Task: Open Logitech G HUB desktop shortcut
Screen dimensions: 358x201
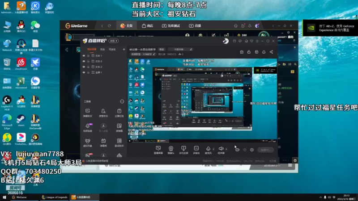Action: point(7,103)
